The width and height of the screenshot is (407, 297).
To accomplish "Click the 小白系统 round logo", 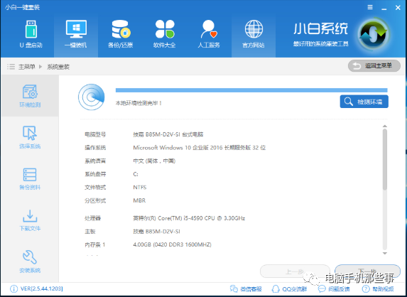I will click(x=373, y=35).
